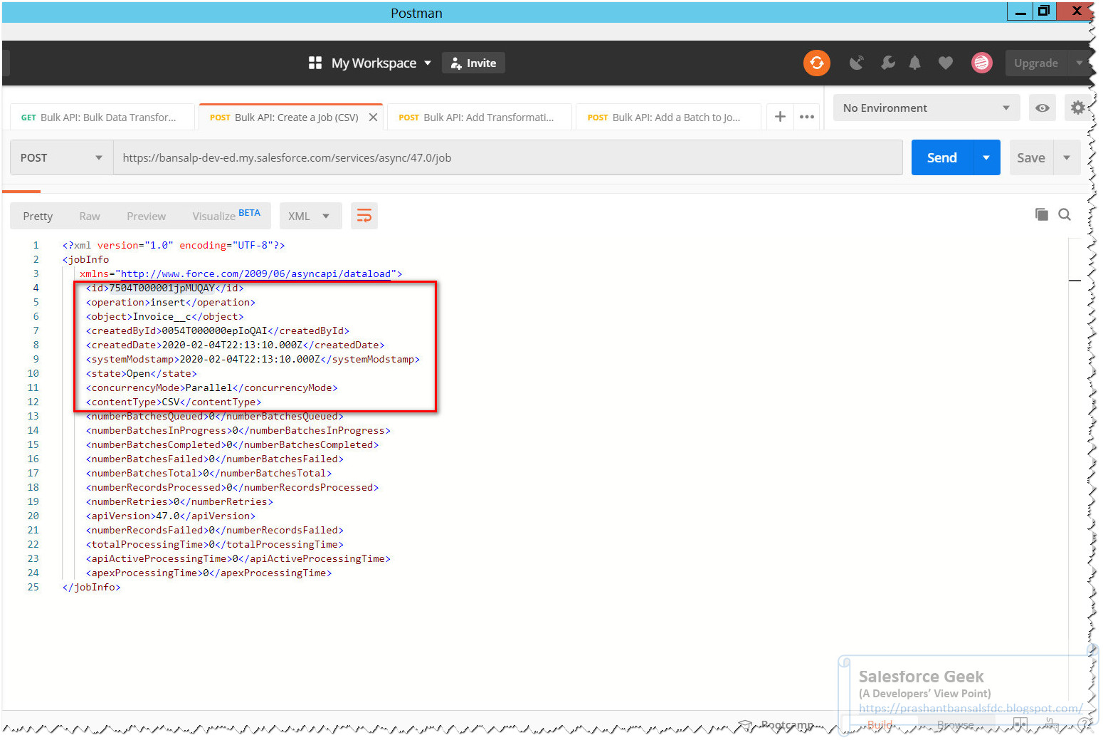
Task: Expand the Send dropdown arrow
Action: (986, 157)
